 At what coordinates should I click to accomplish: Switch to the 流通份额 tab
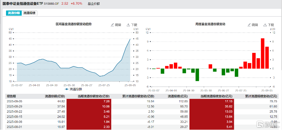pyautogui.click(x=14, y=13)
